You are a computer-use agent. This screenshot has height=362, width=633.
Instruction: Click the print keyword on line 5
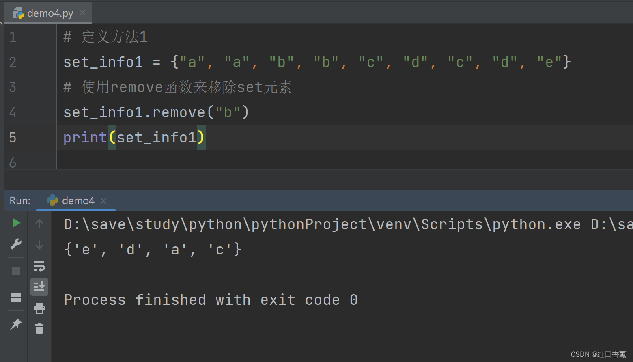(85, 138)
